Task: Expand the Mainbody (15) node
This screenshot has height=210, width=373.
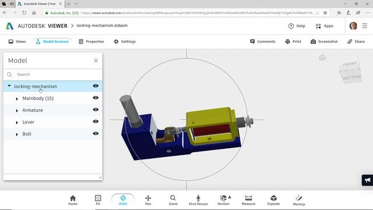Action: [17, 99]
